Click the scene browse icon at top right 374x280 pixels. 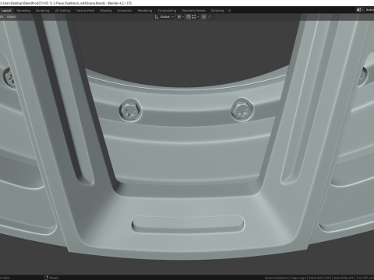360,10
